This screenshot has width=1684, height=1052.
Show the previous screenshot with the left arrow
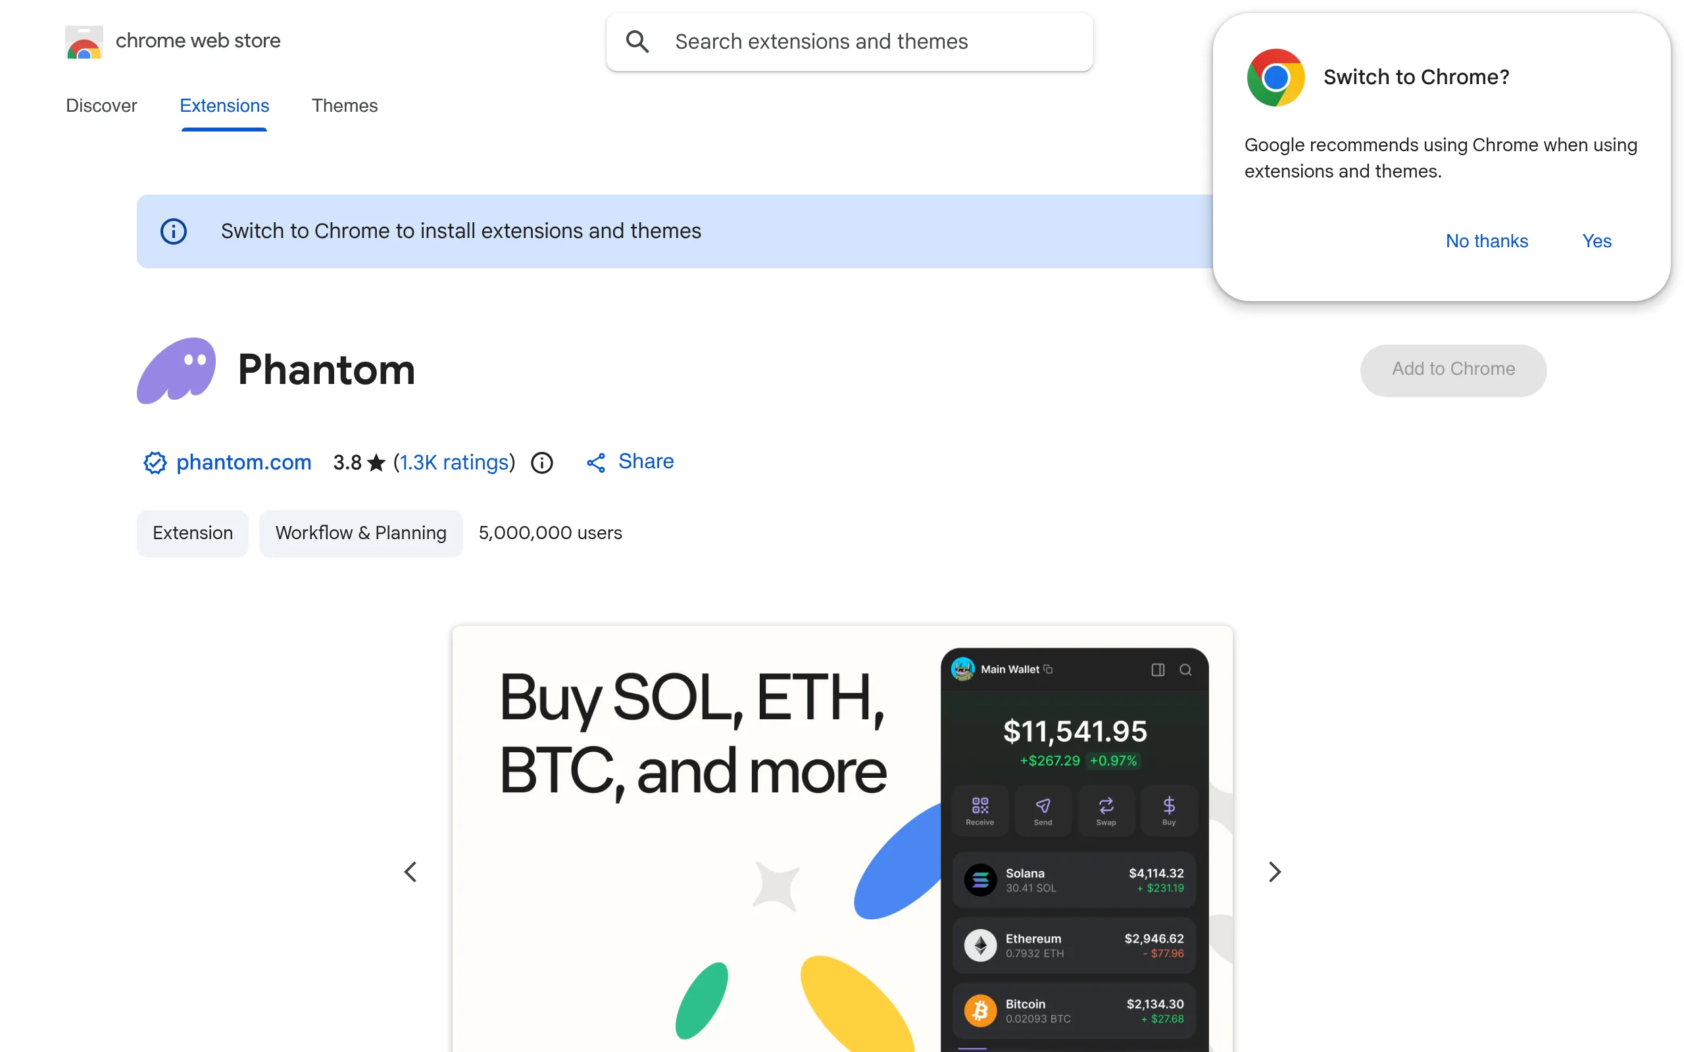[x=410, y=871]
